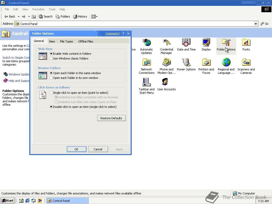Launch Windows Media Player from quick launch
This screenshot has width=272, height=204.
point(40,201)
